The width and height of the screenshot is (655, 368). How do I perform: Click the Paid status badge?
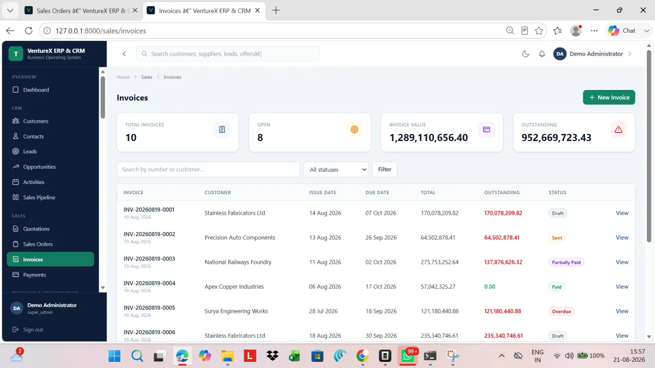[x=557, y=287]
